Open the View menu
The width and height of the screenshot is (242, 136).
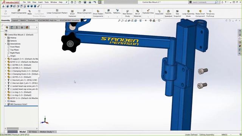(x=34, y=2)
